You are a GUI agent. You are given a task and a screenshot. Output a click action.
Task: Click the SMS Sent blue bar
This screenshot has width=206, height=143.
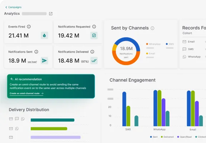[x=124, y=109]
